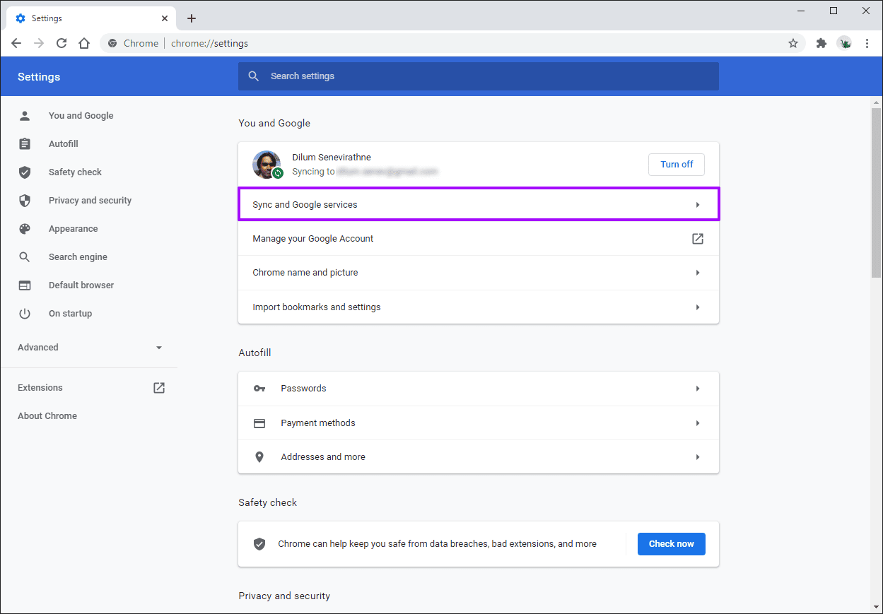883x614 pixels.
Task: Click the browser window icon for Default browser
Action: [x=25, y=285]
